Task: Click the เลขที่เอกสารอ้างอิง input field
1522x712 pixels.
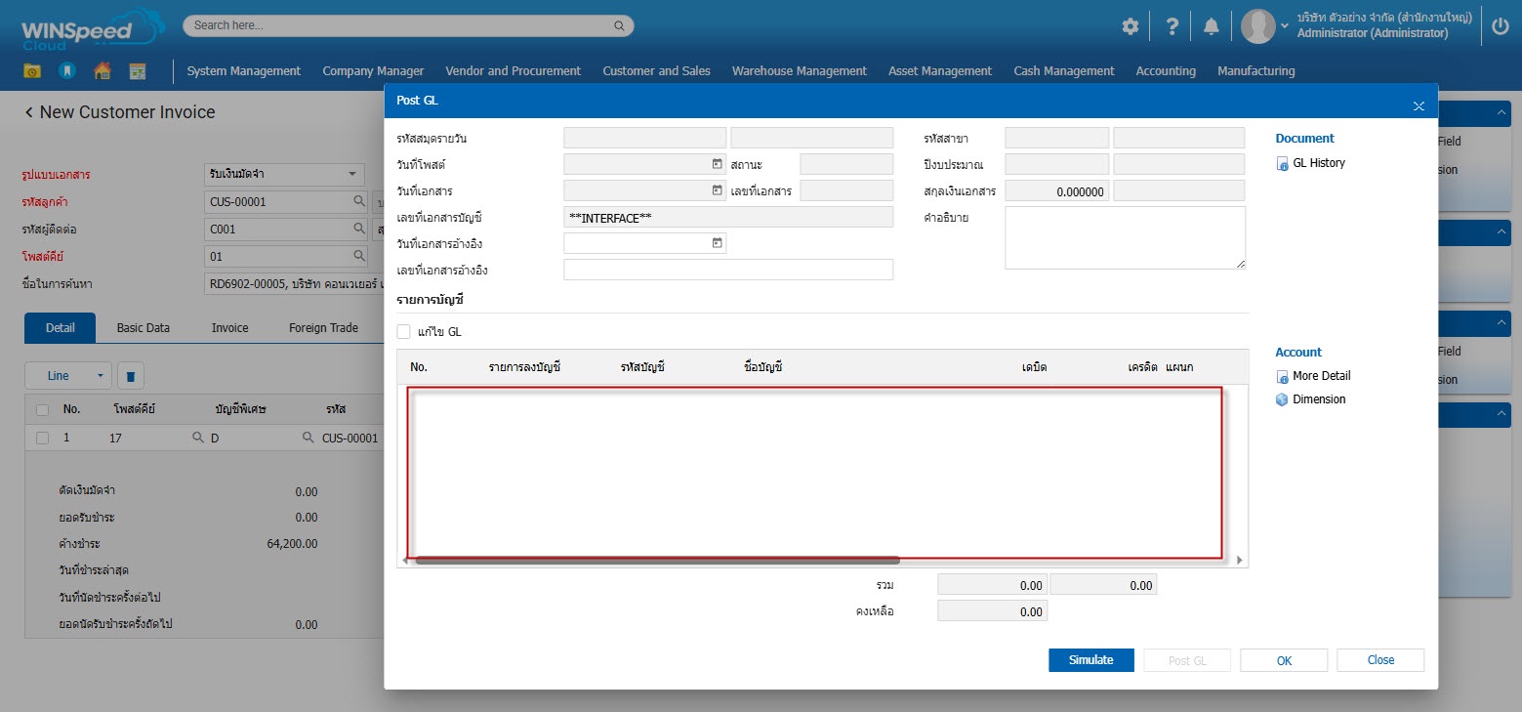Action: tap(727, 270)
